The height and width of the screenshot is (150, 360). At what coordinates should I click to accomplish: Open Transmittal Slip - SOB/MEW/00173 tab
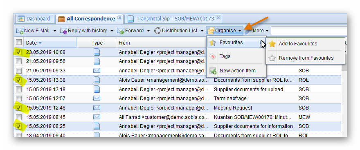[x=173, y=19]
